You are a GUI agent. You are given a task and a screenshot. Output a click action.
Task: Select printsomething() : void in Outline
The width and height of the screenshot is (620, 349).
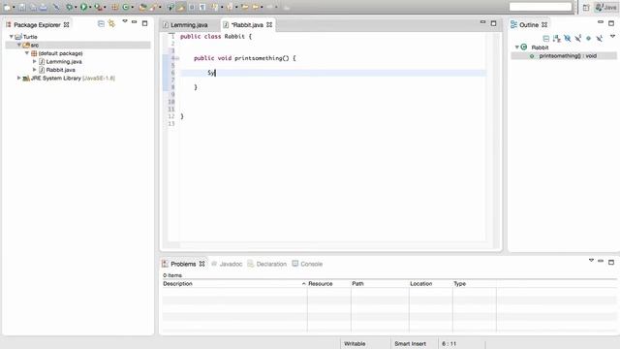click(x=568, y=56)
